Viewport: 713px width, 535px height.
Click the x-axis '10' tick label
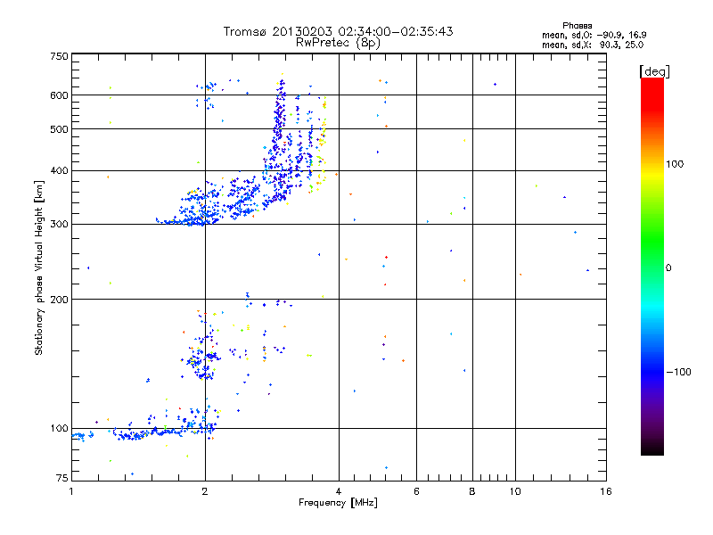(515, 491)
